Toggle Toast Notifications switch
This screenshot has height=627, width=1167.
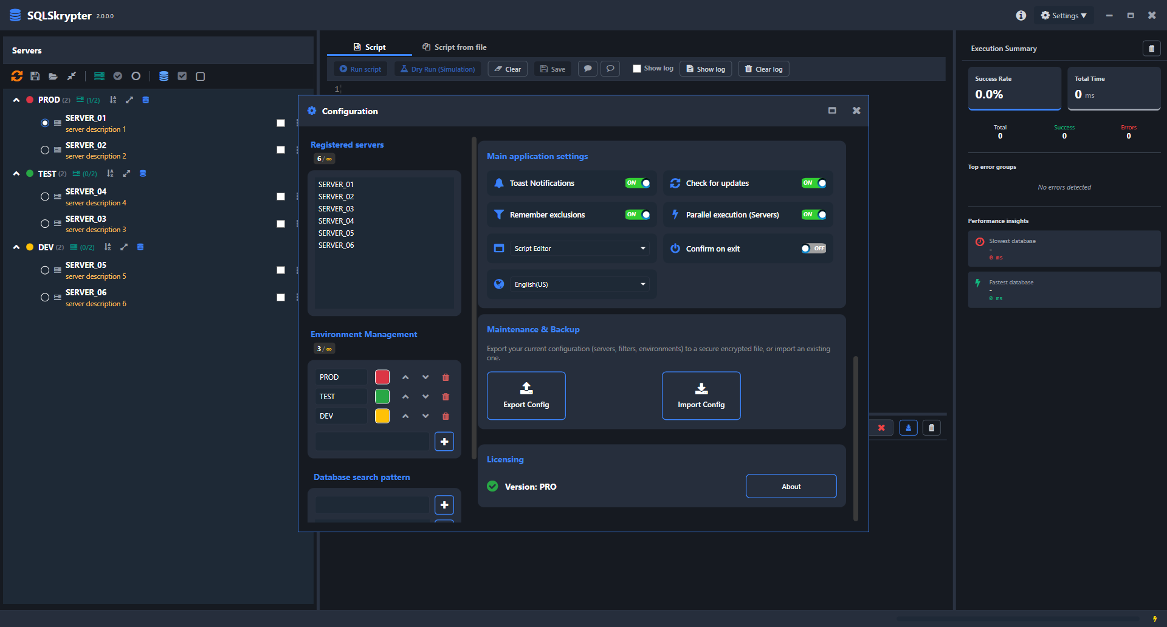click(x=638, y=183)
